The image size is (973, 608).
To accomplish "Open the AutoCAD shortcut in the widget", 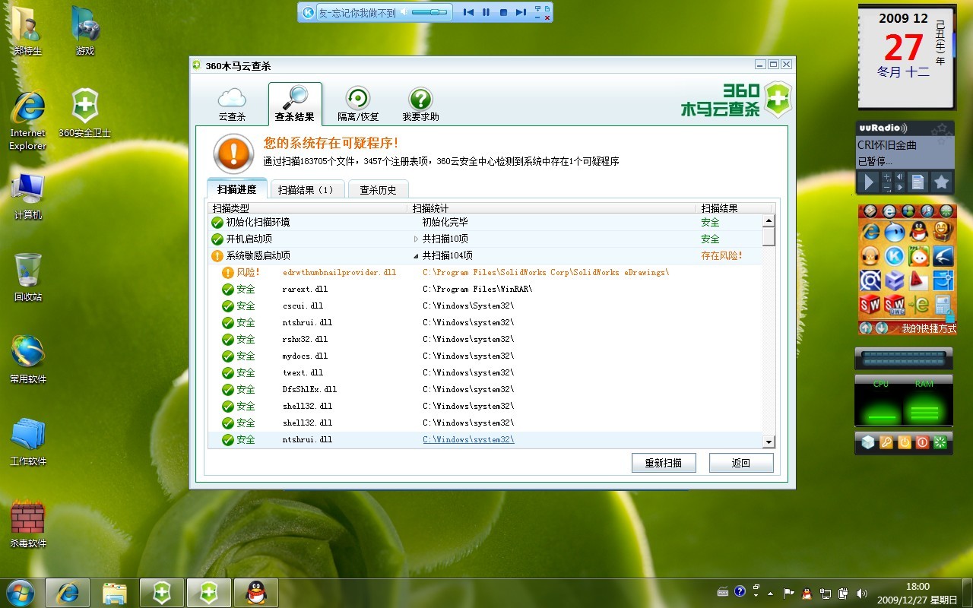I will (919, 280).
